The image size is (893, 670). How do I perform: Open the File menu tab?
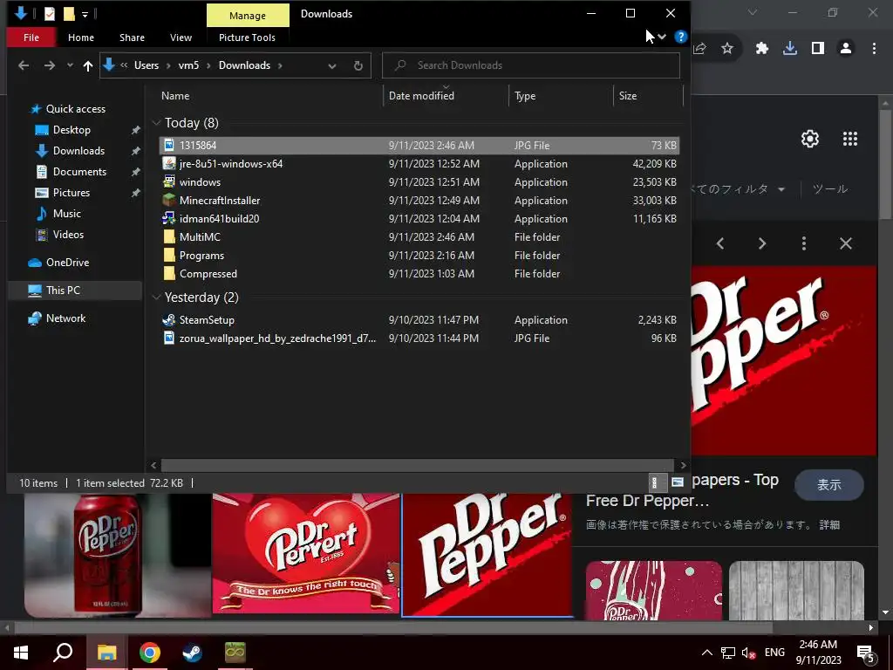(x=31, y=38)
